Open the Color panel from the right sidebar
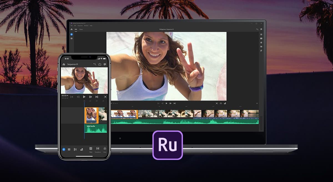The image size is (333, 182). pyautogui.click(x=261, y=43)
